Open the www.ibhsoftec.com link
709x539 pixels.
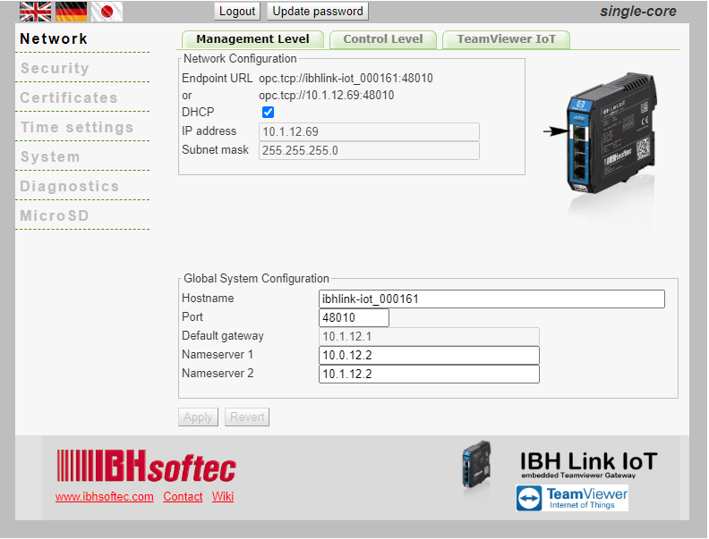pyautogui.click(x=104, y=497)
